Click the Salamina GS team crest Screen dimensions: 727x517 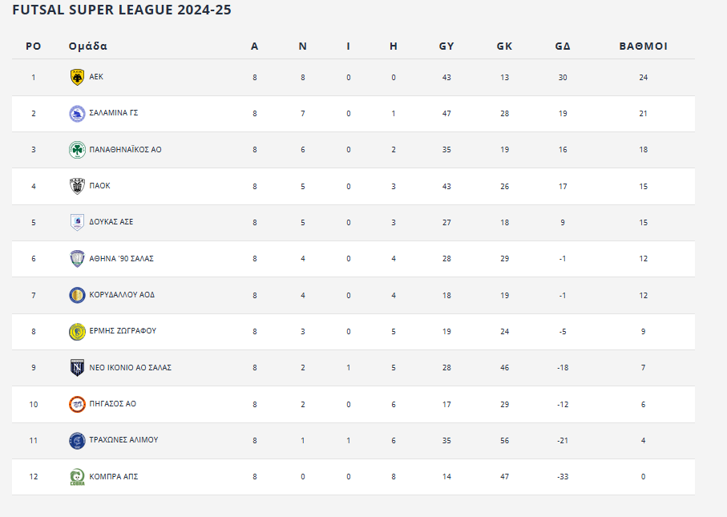tap(77, 114)
